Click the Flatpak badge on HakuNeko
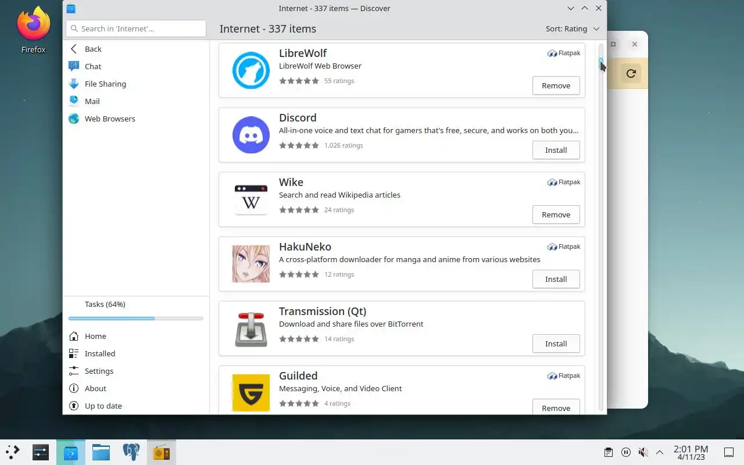Image resolution: width=744 pixels, height=465 pixels. coord(564,246)
